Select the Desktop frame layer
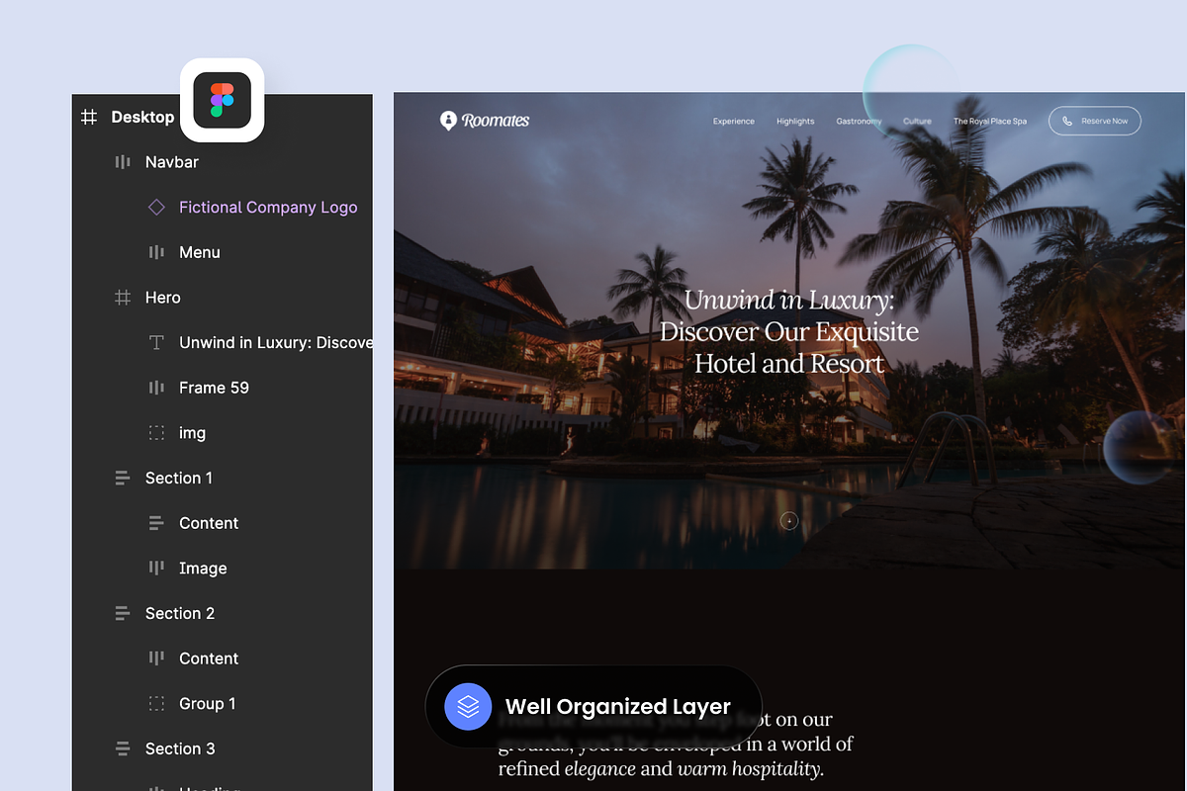Viewport: 1187px width, 791px height. (142, 117)
